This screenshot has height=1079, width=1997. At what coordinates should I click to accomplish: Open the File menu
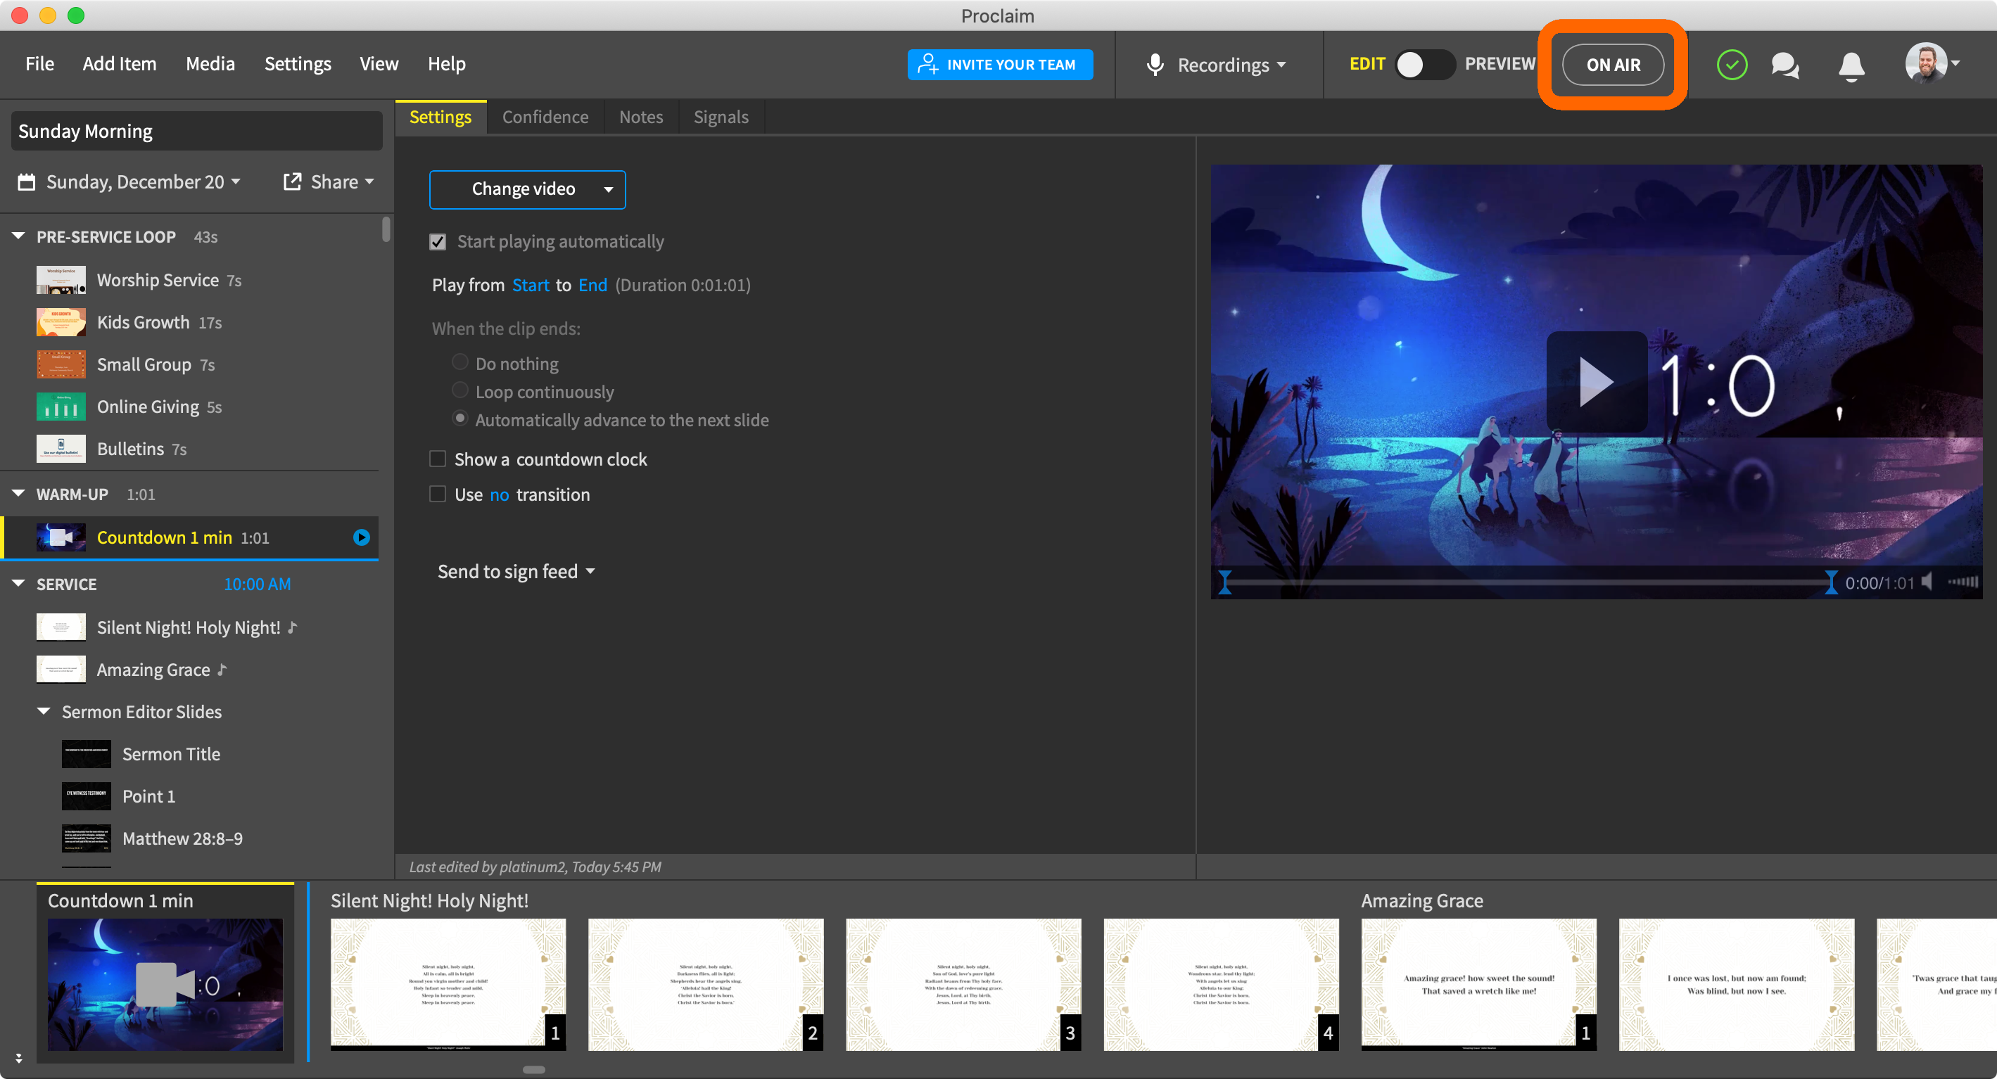point(39,63)
